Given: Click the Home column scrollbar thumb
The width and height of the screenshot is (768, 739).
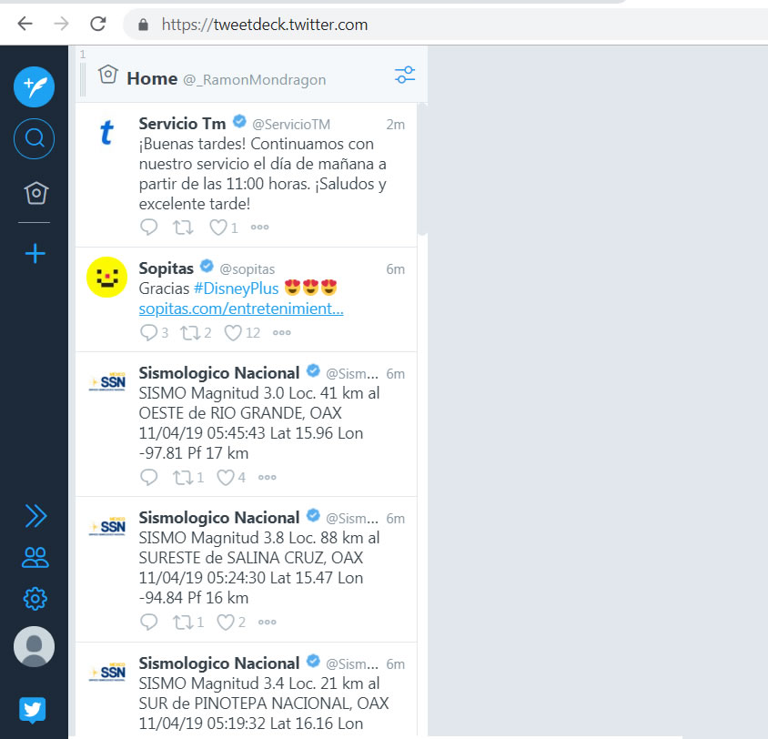Looking at the screenshot, I should pyautogui.click(x=422, y=169).
